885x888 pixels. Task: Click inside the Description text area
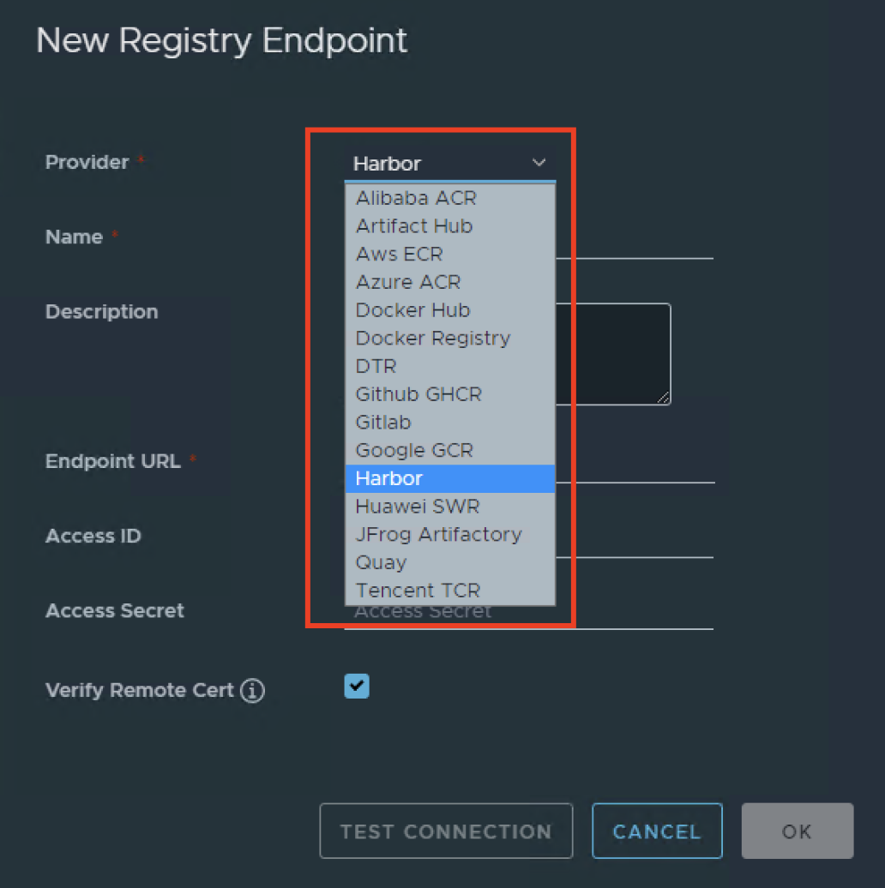[613, 354]
